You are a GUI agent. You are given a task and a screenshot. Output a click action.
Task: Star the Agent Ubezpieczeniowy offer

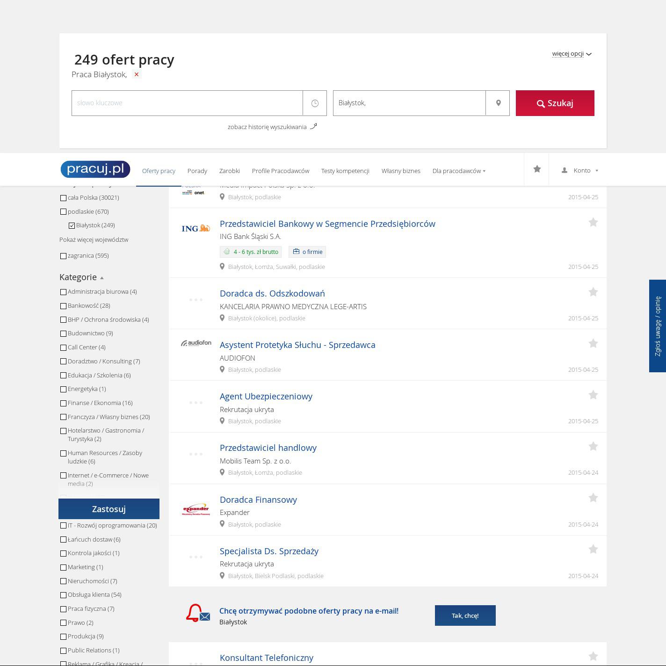[593, 395]
